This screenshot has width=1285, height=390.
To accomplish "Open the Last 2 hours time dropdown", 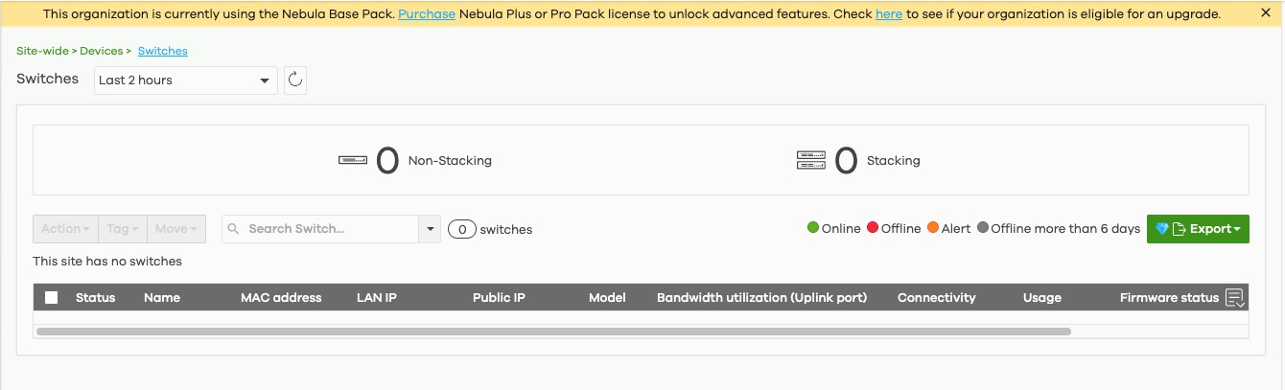I will tap(185, 80).
